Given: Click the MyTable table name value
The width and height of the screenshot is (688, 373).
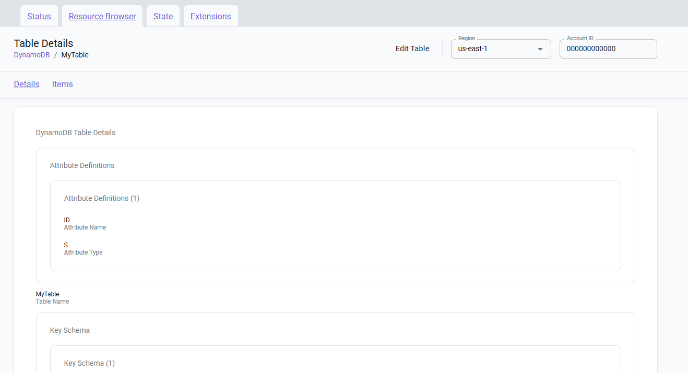Looking at the screenshot, I should [48, 294].
